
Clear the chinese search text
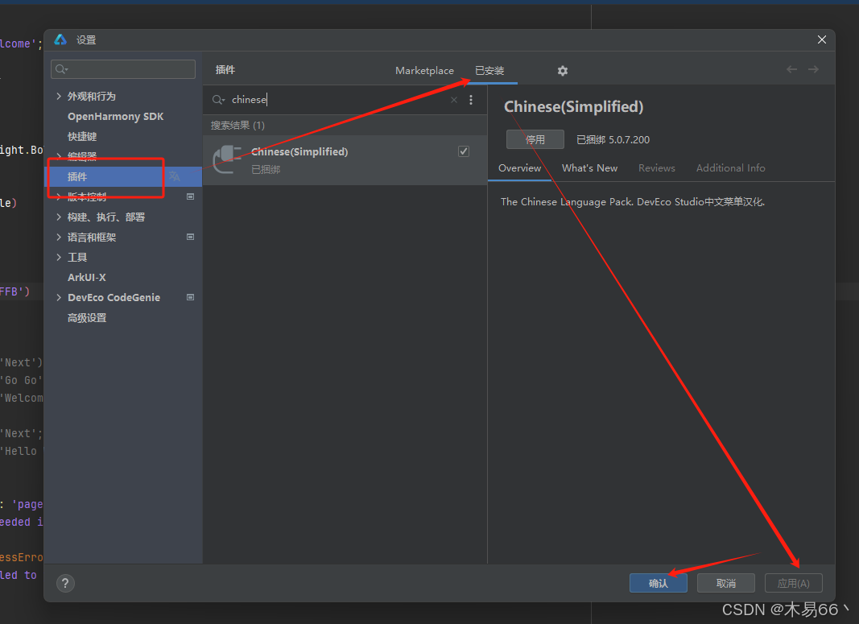tap(453, 100)
